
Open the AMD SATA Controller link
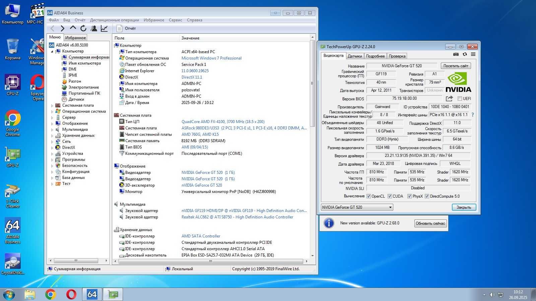(201, 236)
